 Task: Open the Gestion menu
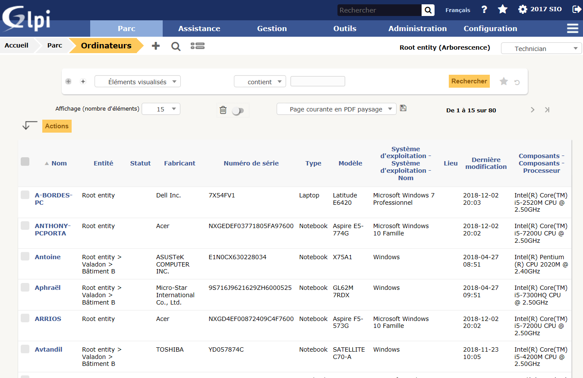click(x=272, y=29)
